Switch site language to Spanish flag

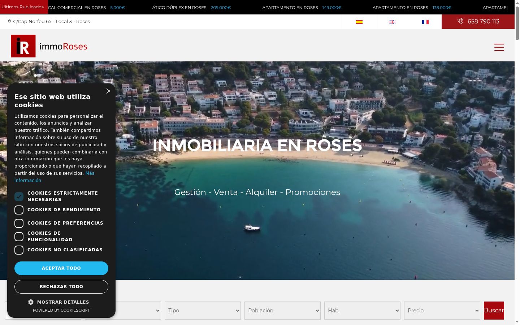pyautogui.click(x=359, y=22)
